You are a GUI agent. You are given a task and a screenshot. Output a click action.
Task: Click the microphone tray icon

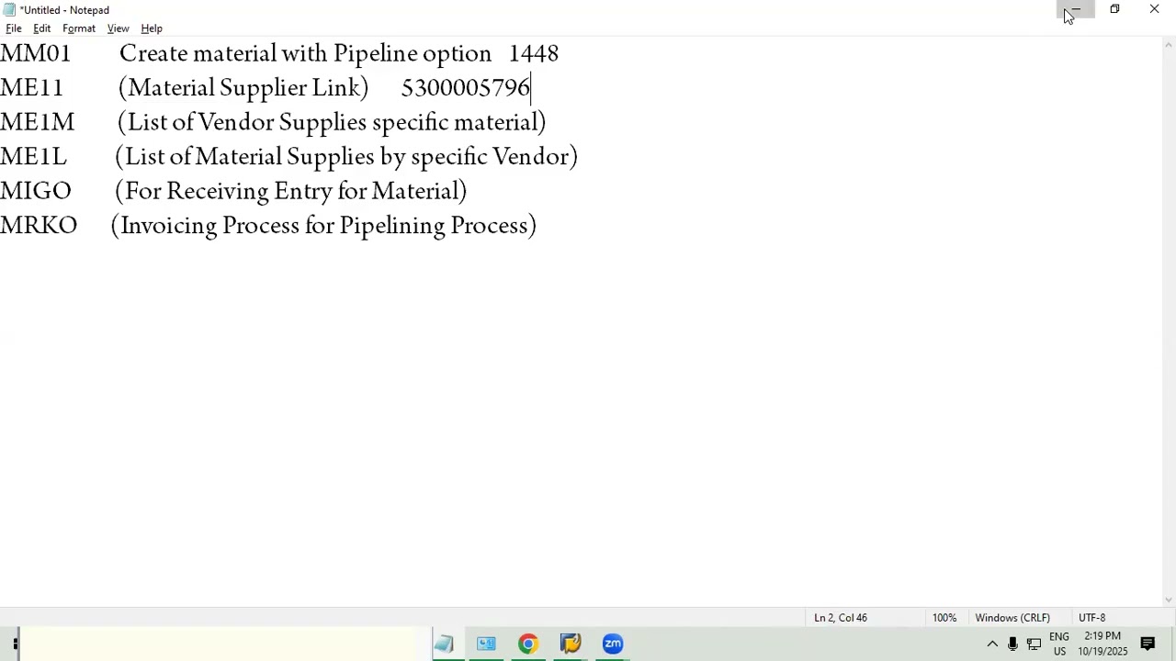(x=1012, y=644)
